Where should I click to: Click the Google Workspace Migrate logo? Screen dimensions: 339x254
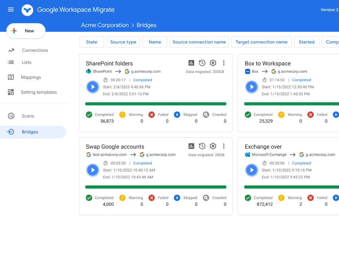[x=27, y=10]
